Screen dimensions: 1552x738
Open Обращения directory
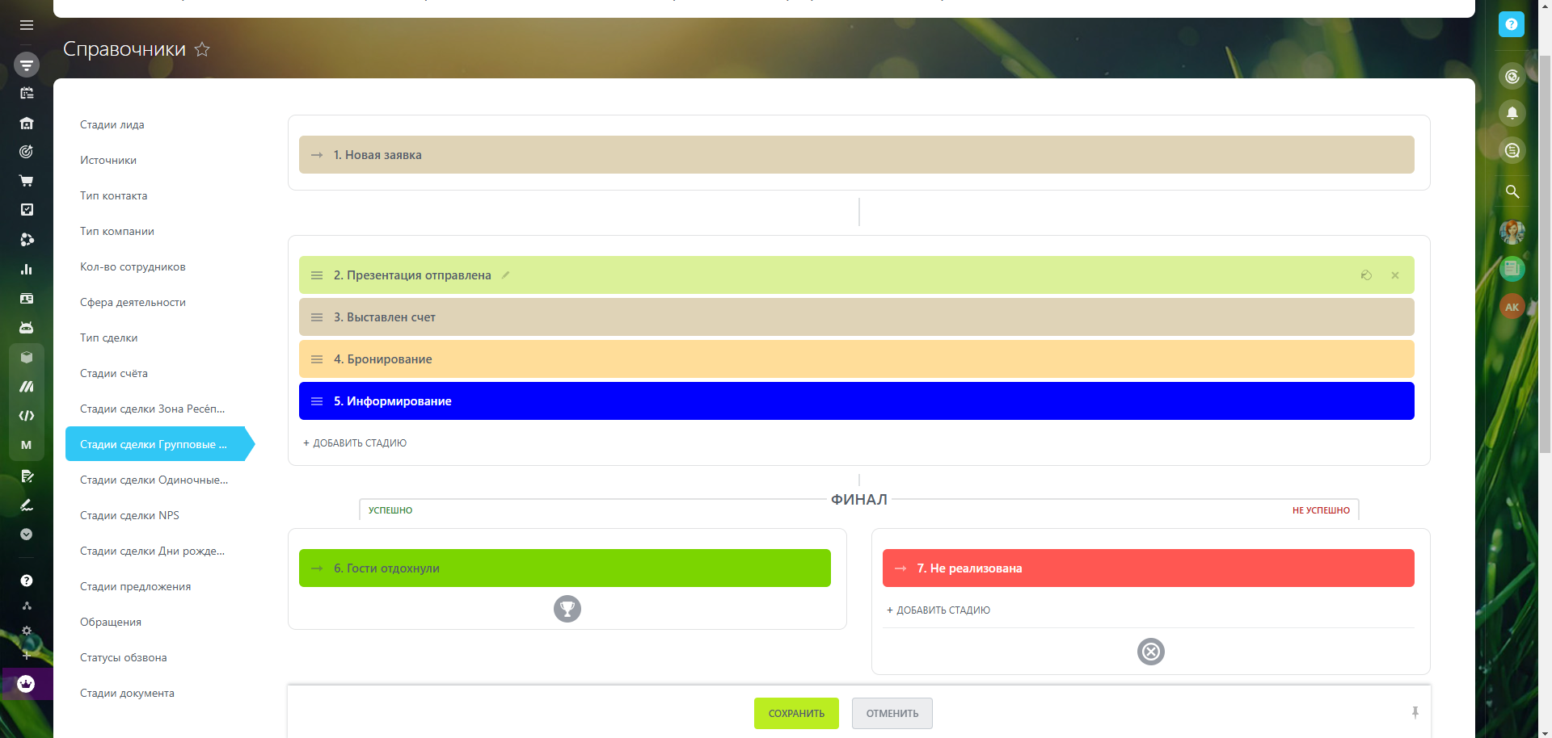tap(111, 622)
